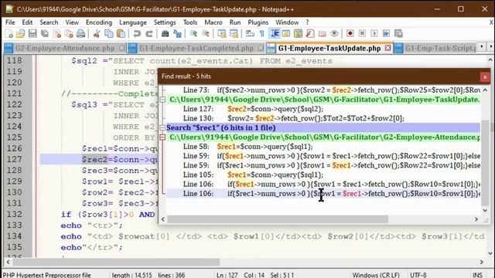Click the Save Recorded Macro icon
495x278 pixels.
(x=398, y=34)
